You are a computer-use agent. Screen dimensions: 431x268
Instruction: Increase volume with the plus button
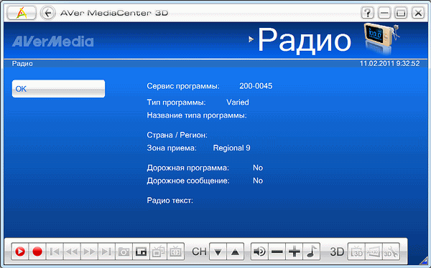pos(295,252)
